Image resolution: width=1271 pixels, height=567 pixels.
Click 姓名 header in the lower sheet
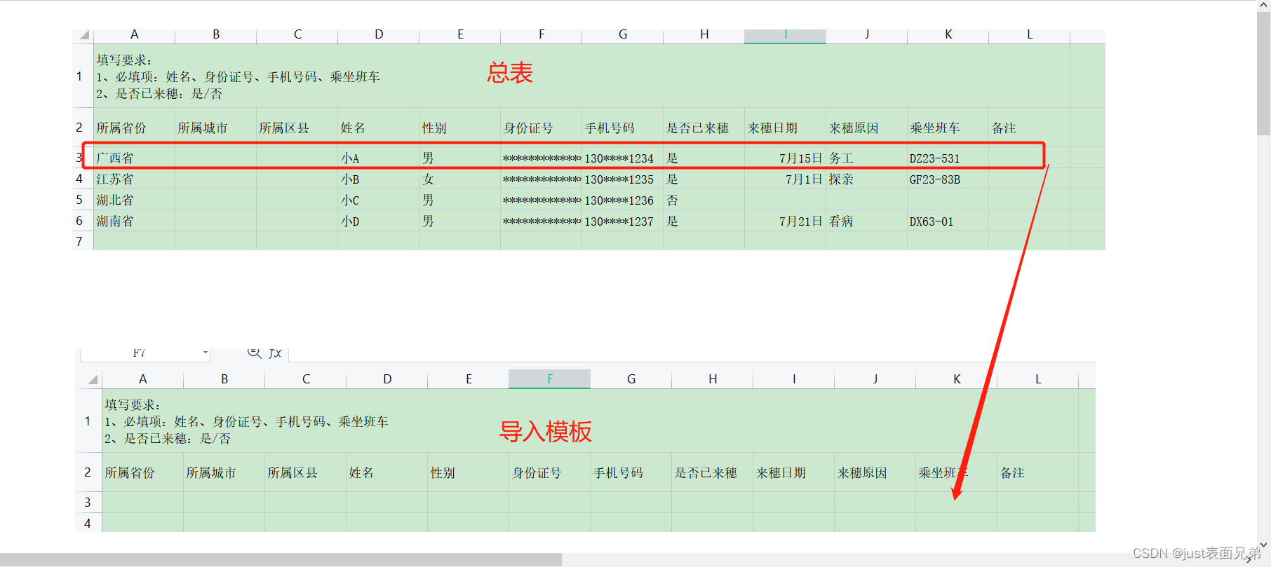point(386,472)
